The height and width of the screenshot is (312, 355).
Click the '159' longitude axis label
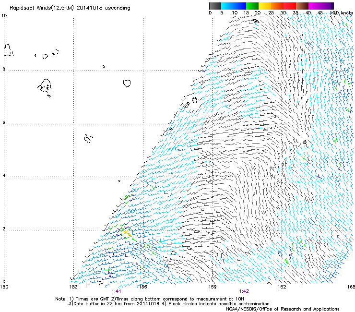pyautogui.click(x=213, y=287)
